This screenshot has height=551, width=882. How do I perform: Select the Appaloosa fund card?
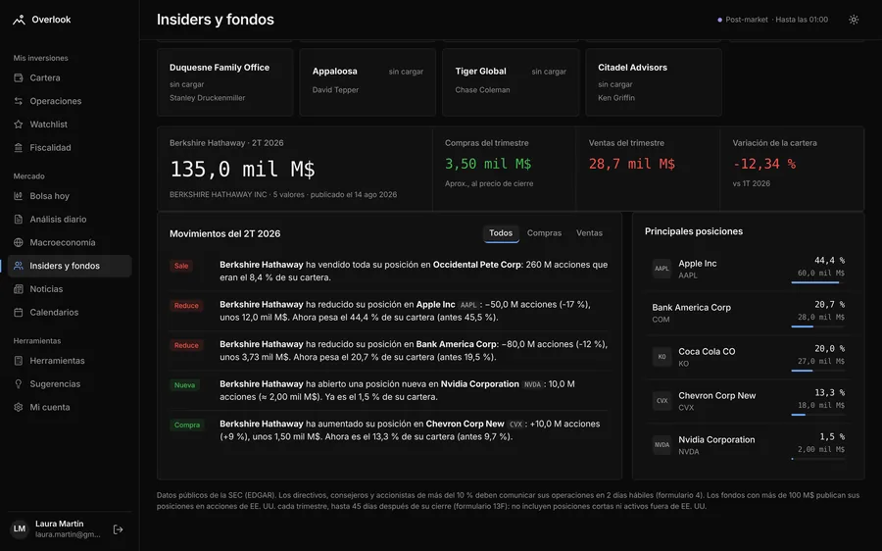click(x=367, y=82)
